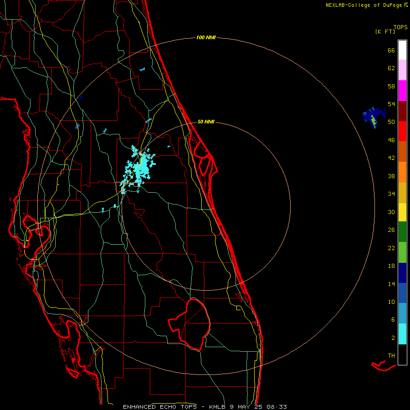
Task: Pick the burnt orange legend swatch
Action: pyautogui.click(x=402, y=151)
